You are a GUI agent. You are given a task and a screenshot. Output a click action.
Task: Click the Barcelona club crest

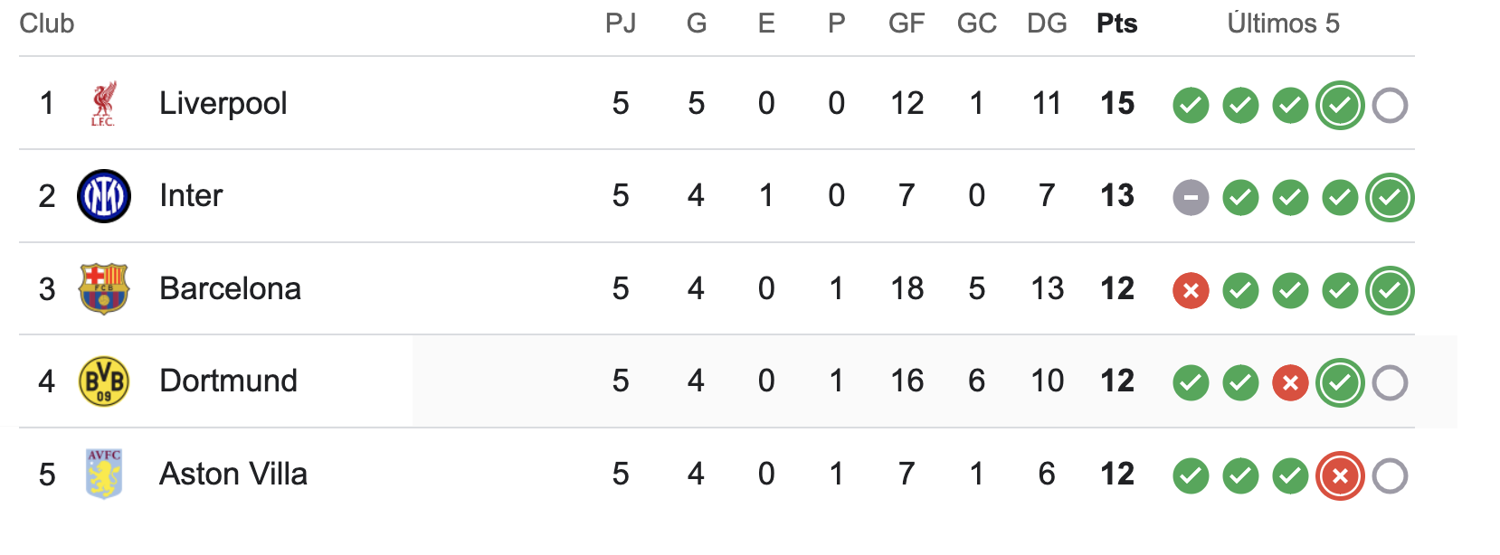(104, 289)
